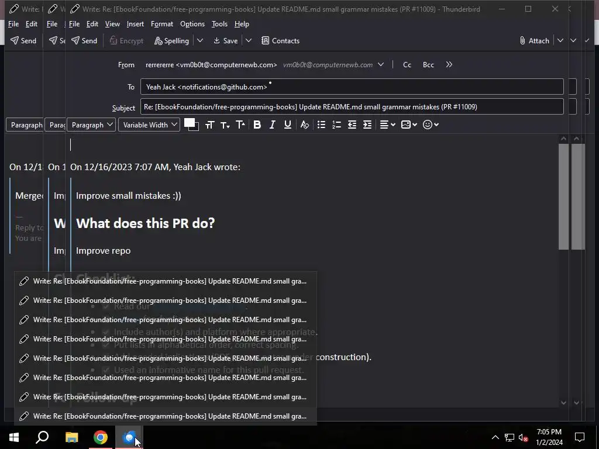Open File Explorer from the taskbar

(71, 437)
